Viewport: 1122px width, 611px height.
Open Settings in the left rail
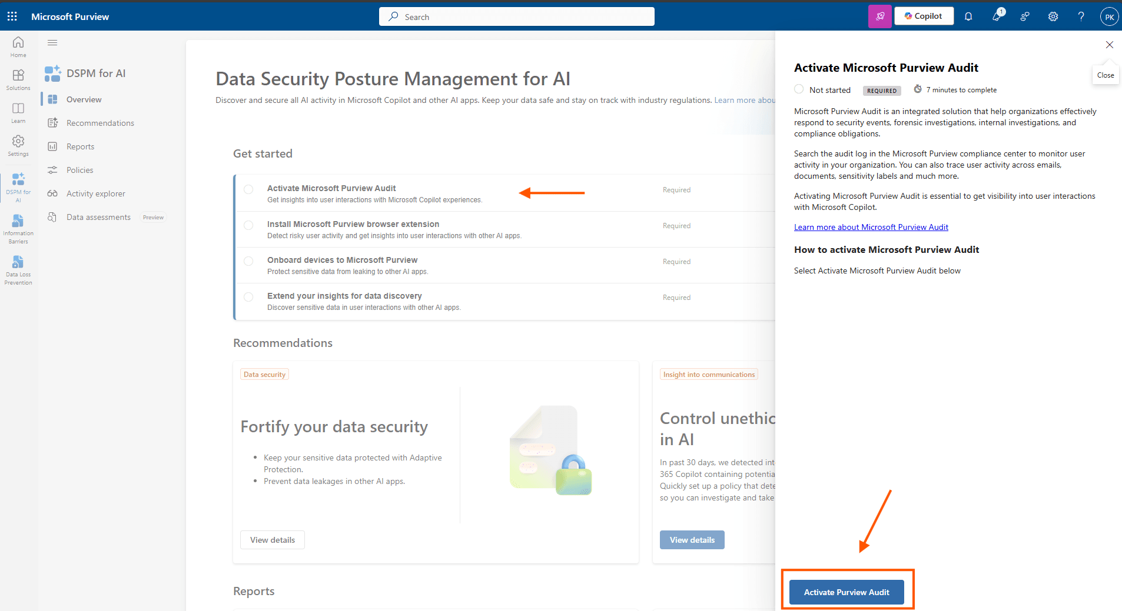[x=18, y=145]
